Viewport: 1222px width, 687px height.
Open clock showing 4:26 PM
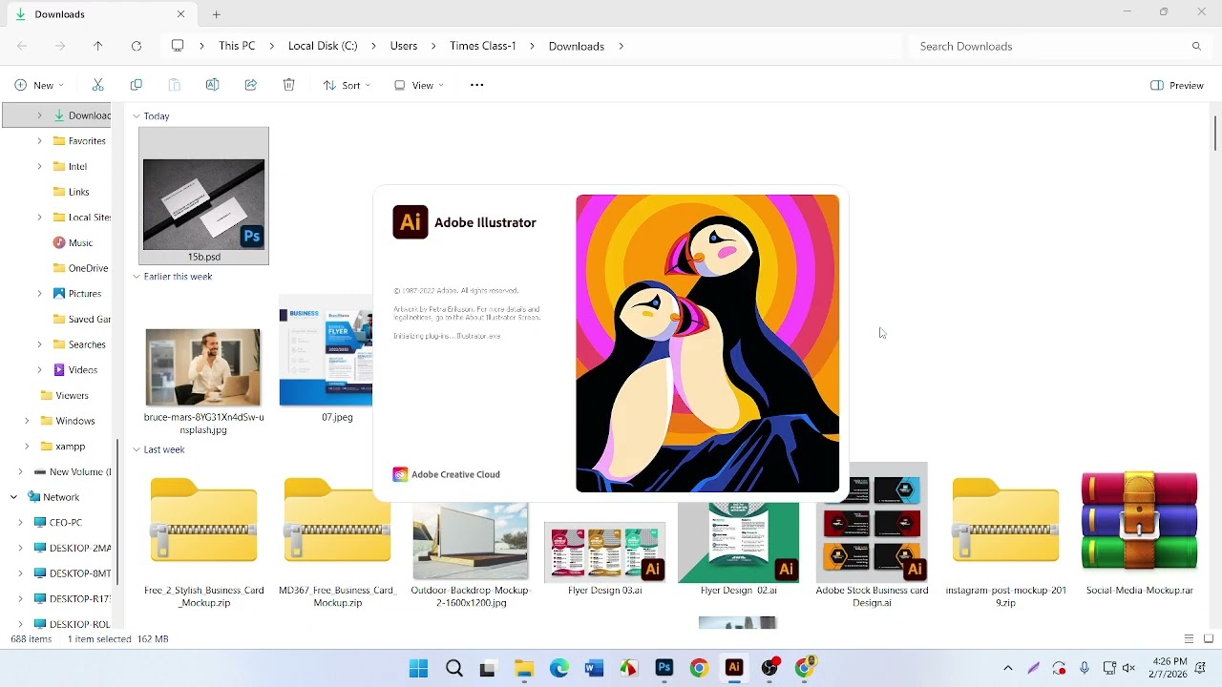tap(1169, 668)
